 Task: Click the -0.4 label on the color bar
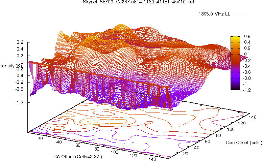pos(246,66)
